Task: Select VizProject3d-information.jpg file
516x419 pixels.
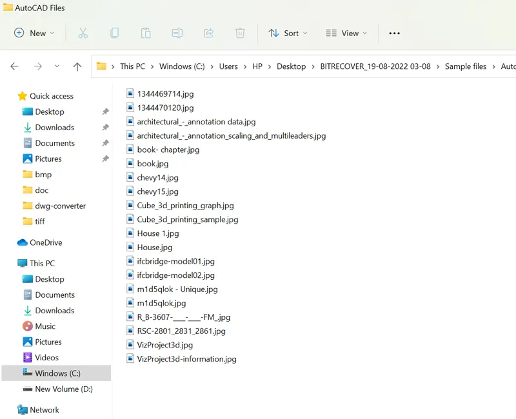Action: tap(186, 359)
